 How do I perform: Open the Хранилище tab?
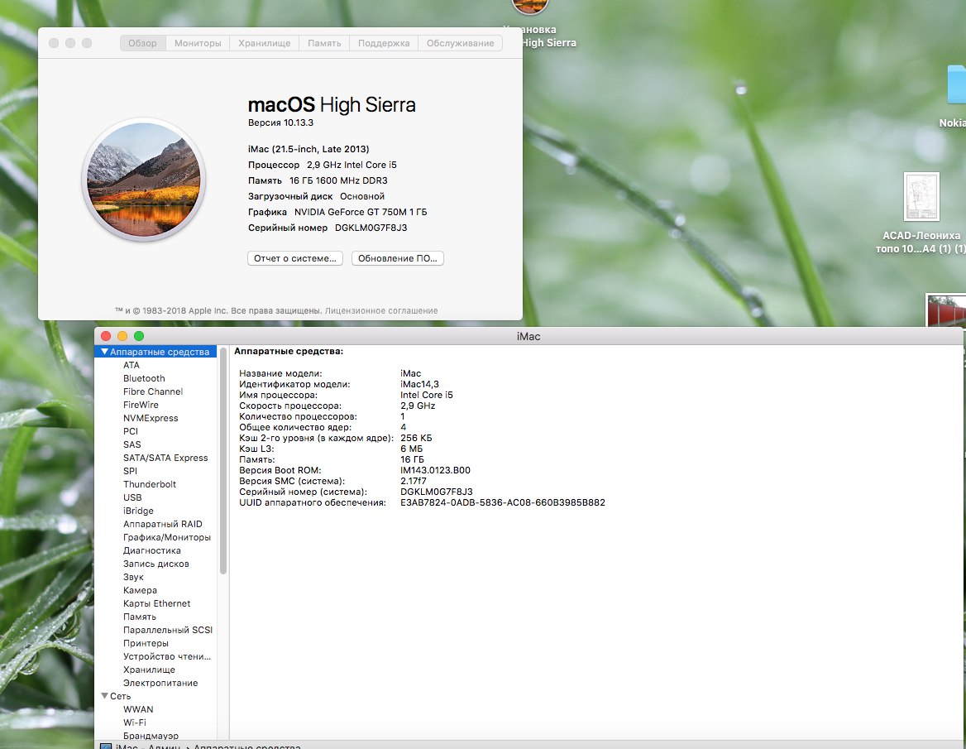pos(265,43)
